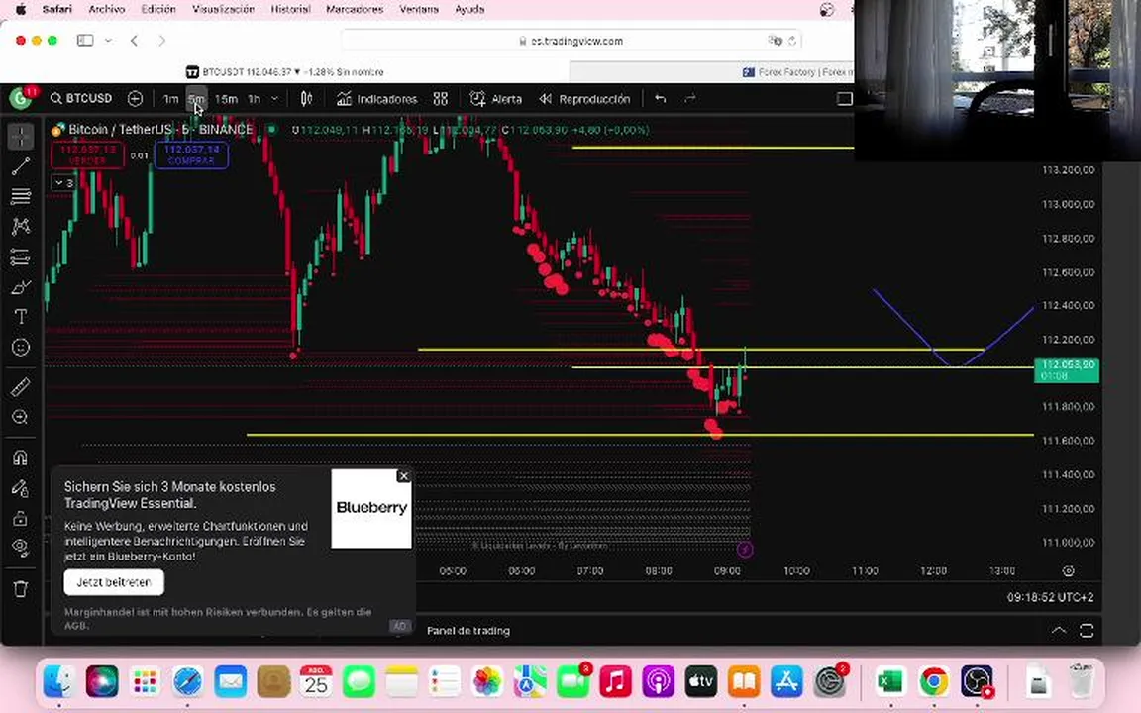Viewport: 1141px width, 713px height.
Task: Select the patterns drawing tool
Action: (21, 226)
